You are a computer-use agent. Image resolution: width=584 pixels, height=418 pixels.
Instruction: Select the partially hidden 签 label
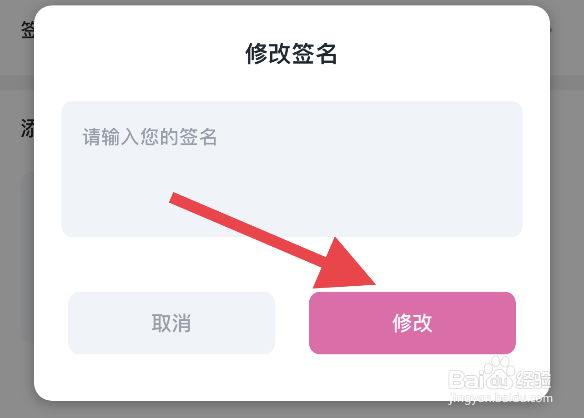[27, 31]
